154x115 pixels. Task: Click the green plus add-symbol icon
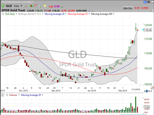3,6
